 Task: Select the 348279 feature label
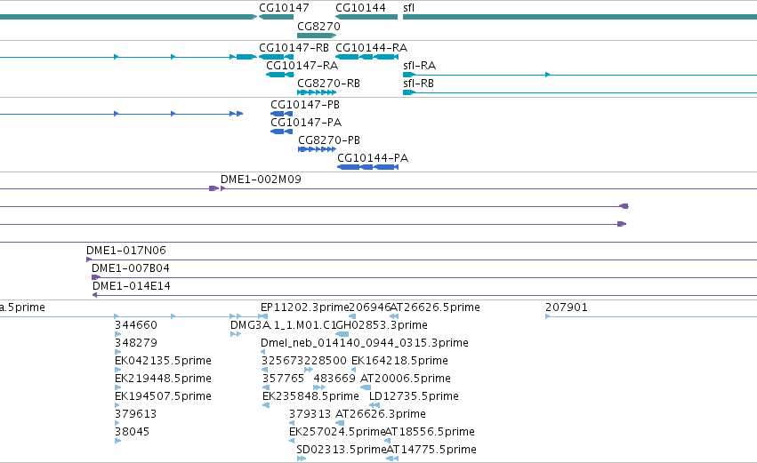point(136,343)
